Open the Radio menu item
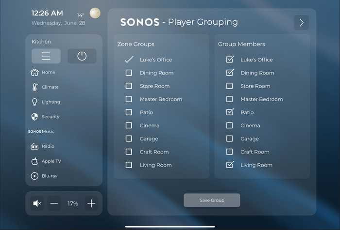Screen dimensions: 340x230 click(48, 146)
